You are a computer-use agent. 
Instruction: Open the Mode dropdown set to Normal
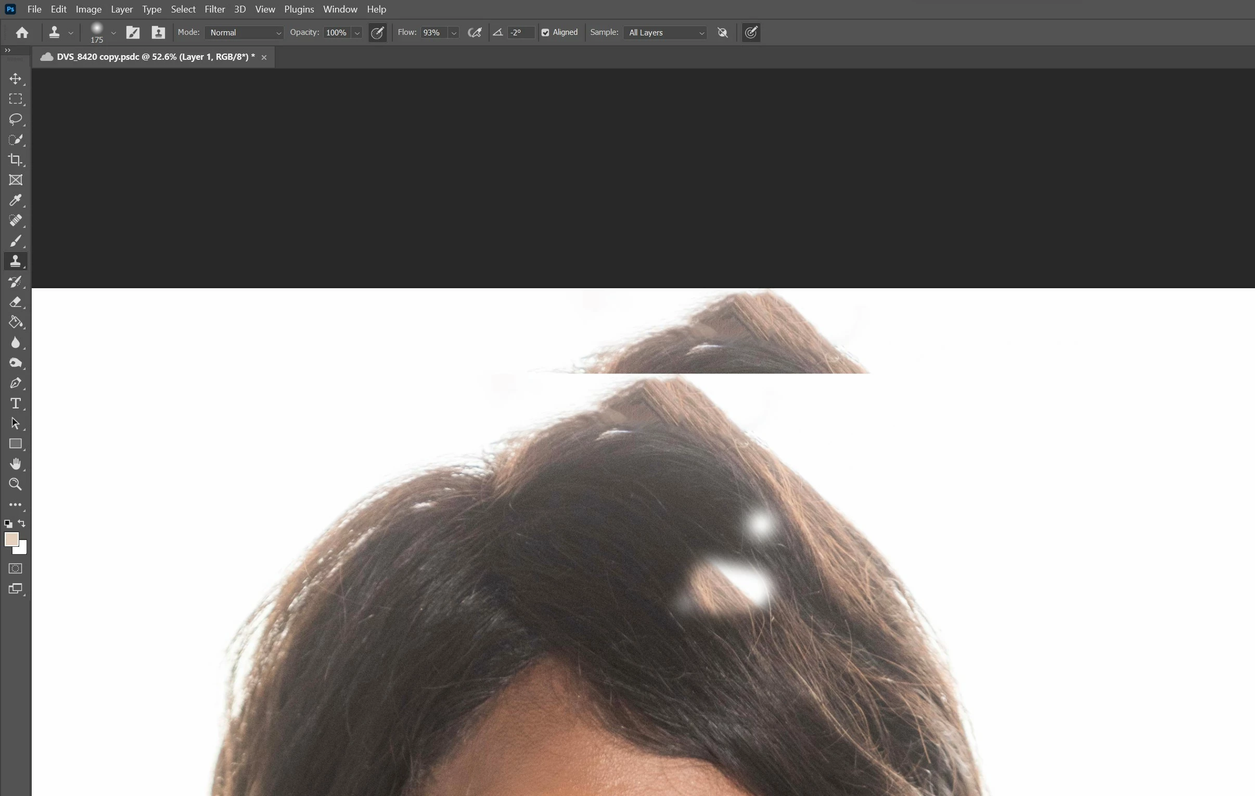(x=244, y=32)
